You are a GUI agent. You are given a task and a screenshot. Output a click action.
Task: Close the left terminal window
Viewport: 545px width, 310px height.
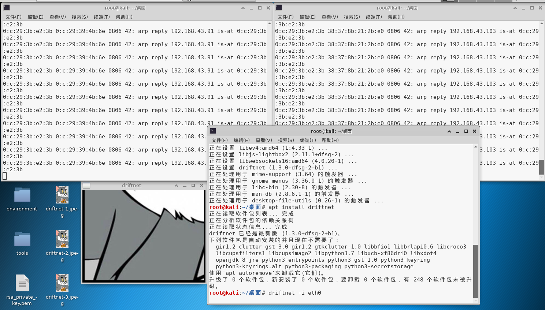[x=268, y=8]
